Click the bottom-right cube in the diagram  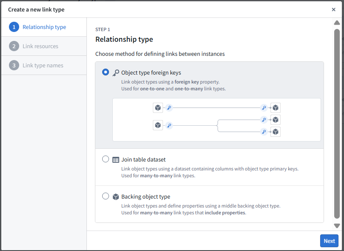point(275,132)
